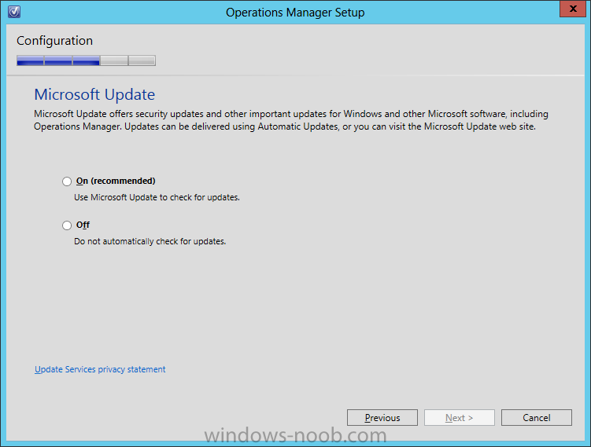591x447 pixels.
Task: Click the Configuration section label
Action: 54,41
